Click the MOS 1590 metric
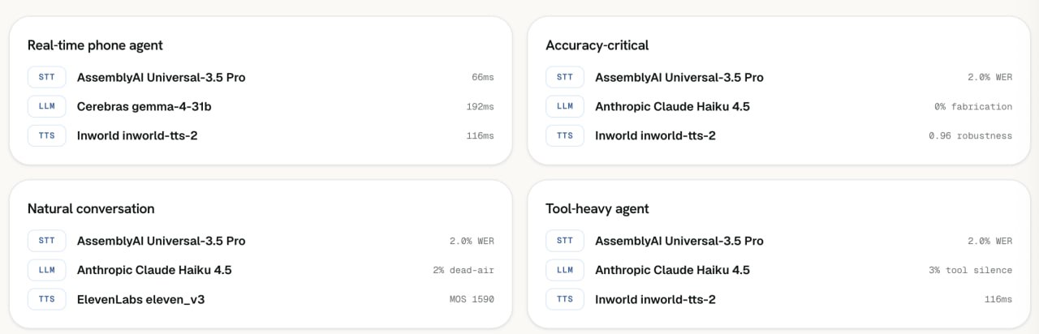 pos(472,300)
